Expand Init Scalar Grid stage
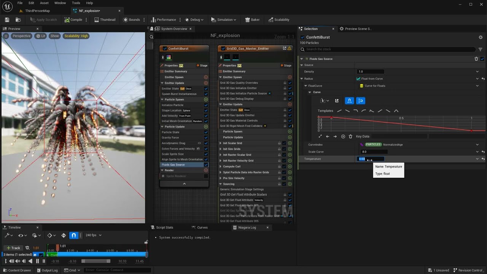Screen dimensions: 487x274 221,143
